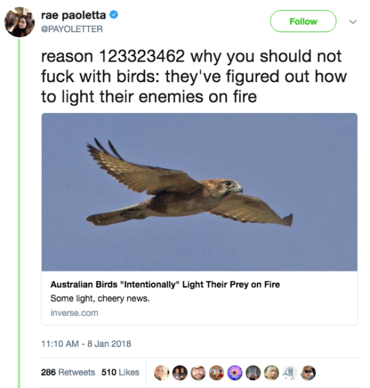Open the fourth liker avatar
Viewport: 370px width, 388px height.
click(x=217, y=373)
